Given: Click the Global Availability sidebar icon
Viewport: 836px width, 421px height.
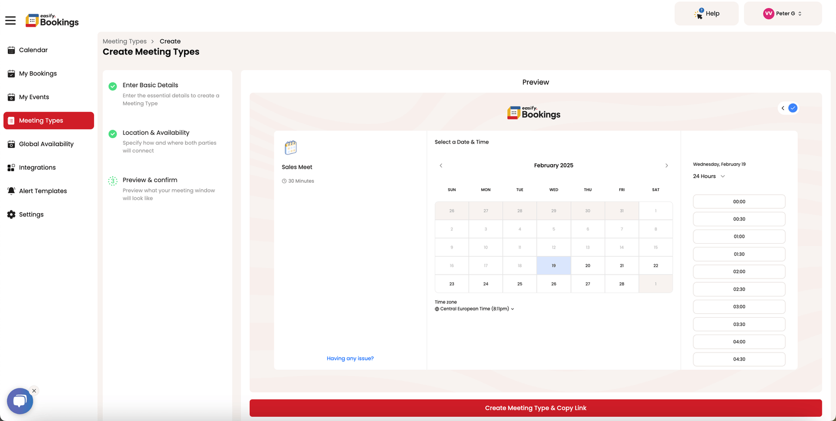Looking at the screenshot, I should point(11,144).
